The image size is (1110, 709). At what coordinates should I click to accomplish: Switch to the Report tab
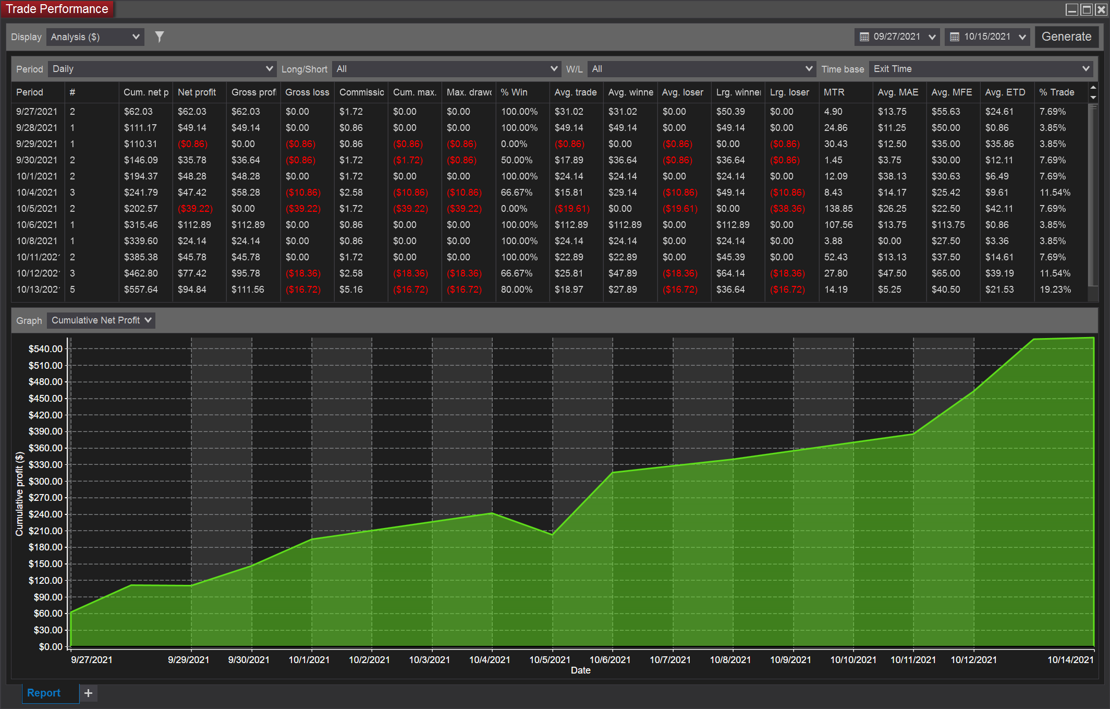click(44, 693)
